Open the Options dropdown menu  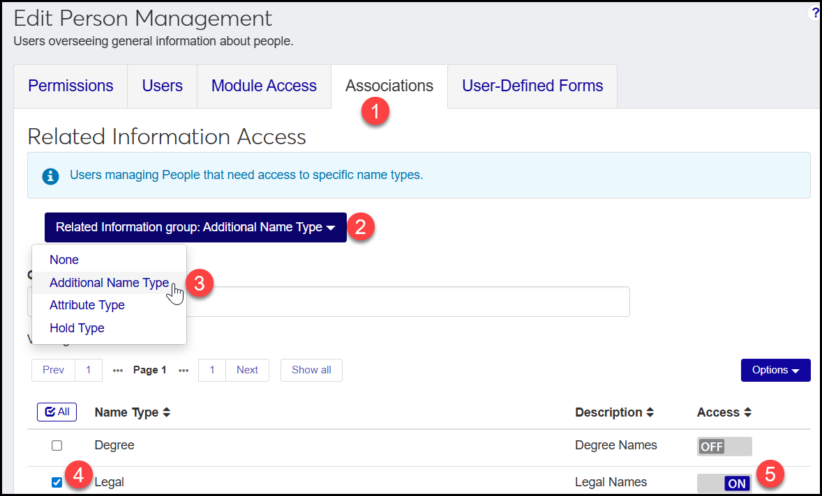(775, 370)
